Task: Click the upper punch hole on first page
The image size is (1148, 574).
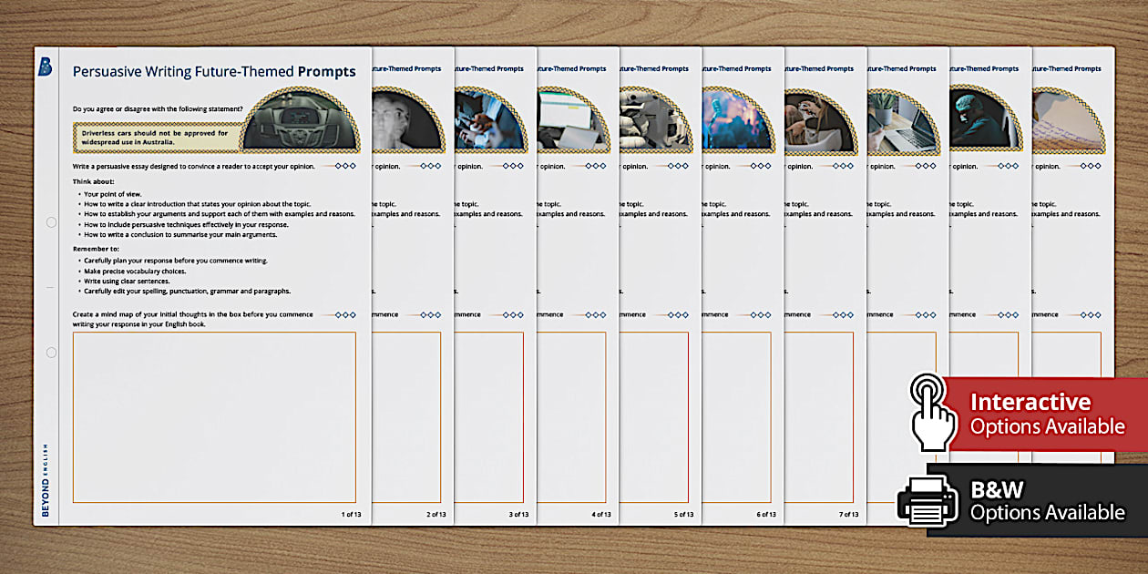Action: (51, 222)
